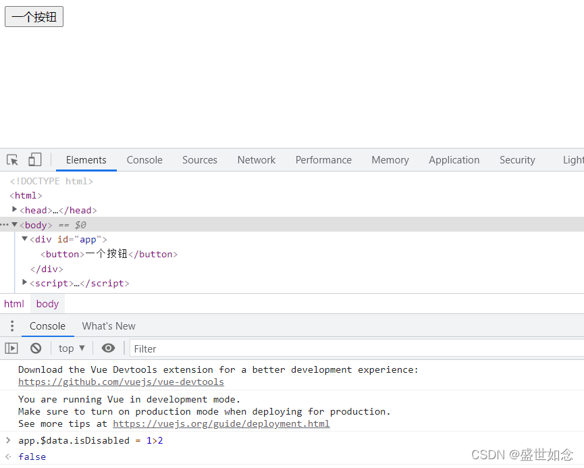Open the vue-devtools GitHub link

tap(121, 382)
